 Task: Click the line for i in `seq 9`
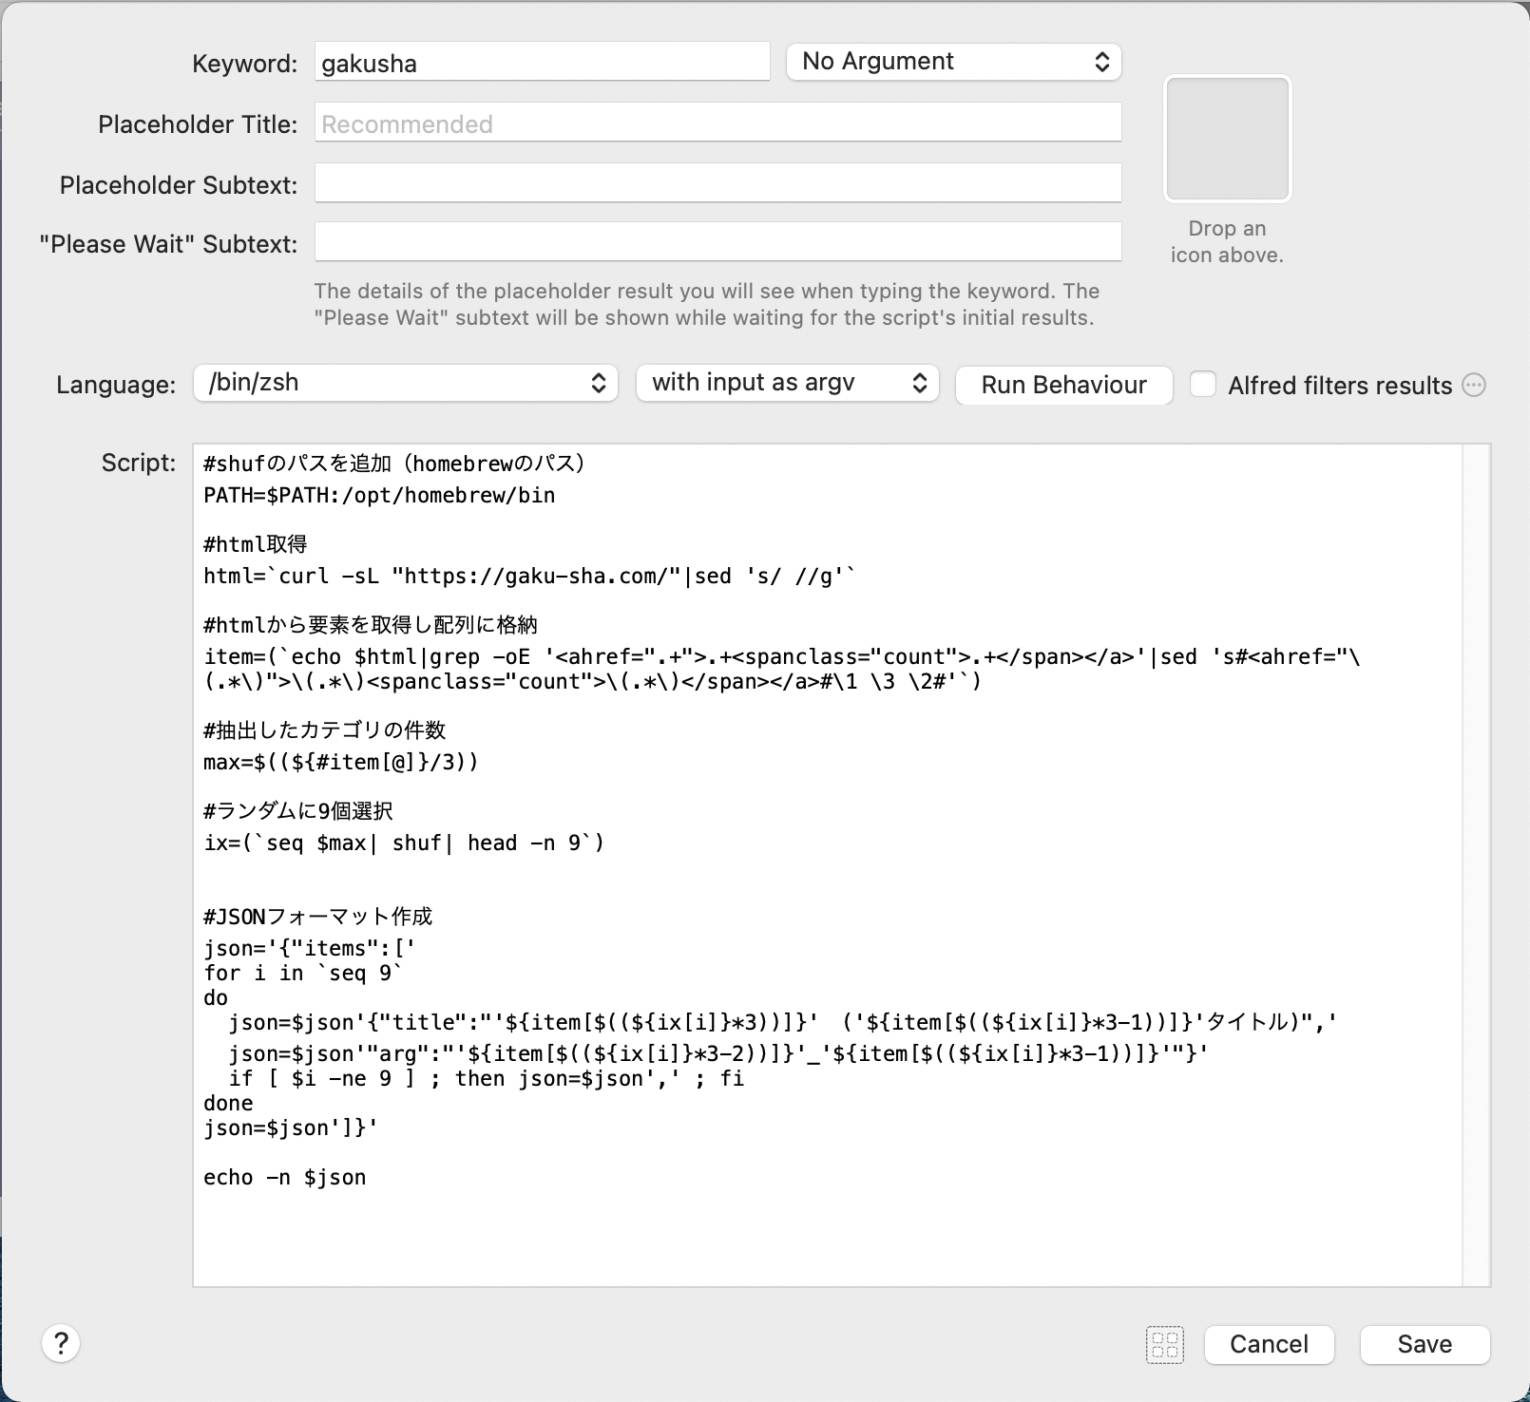click(x=303, y=973)
